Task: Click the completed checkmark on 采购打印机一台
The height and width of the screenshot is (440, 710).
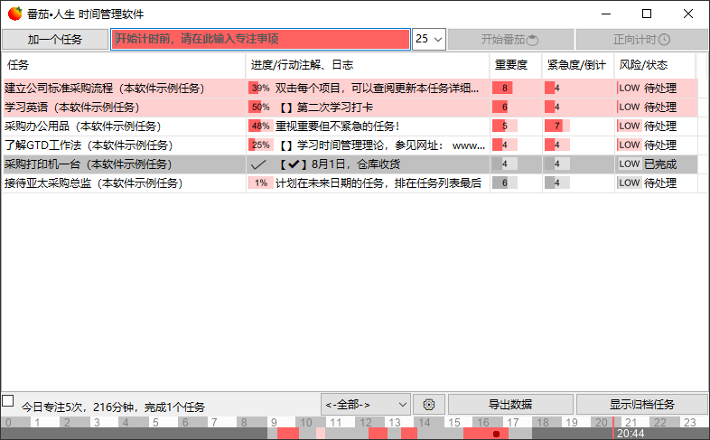Action: coord(258,164)
